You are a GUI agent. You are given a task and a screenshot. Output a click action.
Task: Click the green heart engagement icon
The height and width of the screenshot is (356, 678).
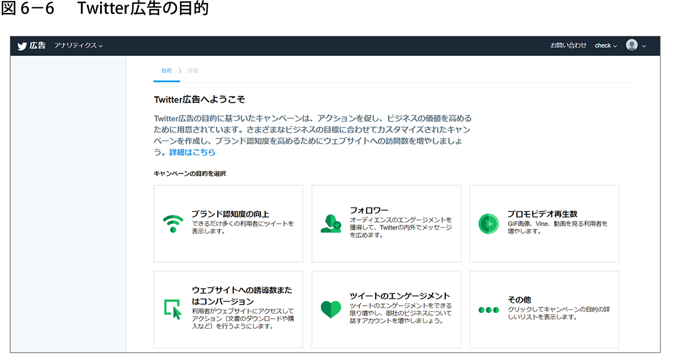[331, 309]
